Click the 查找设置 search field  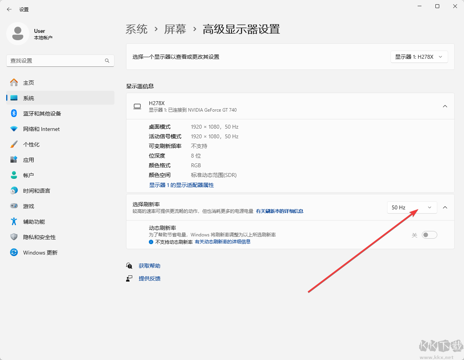point(58,61)
